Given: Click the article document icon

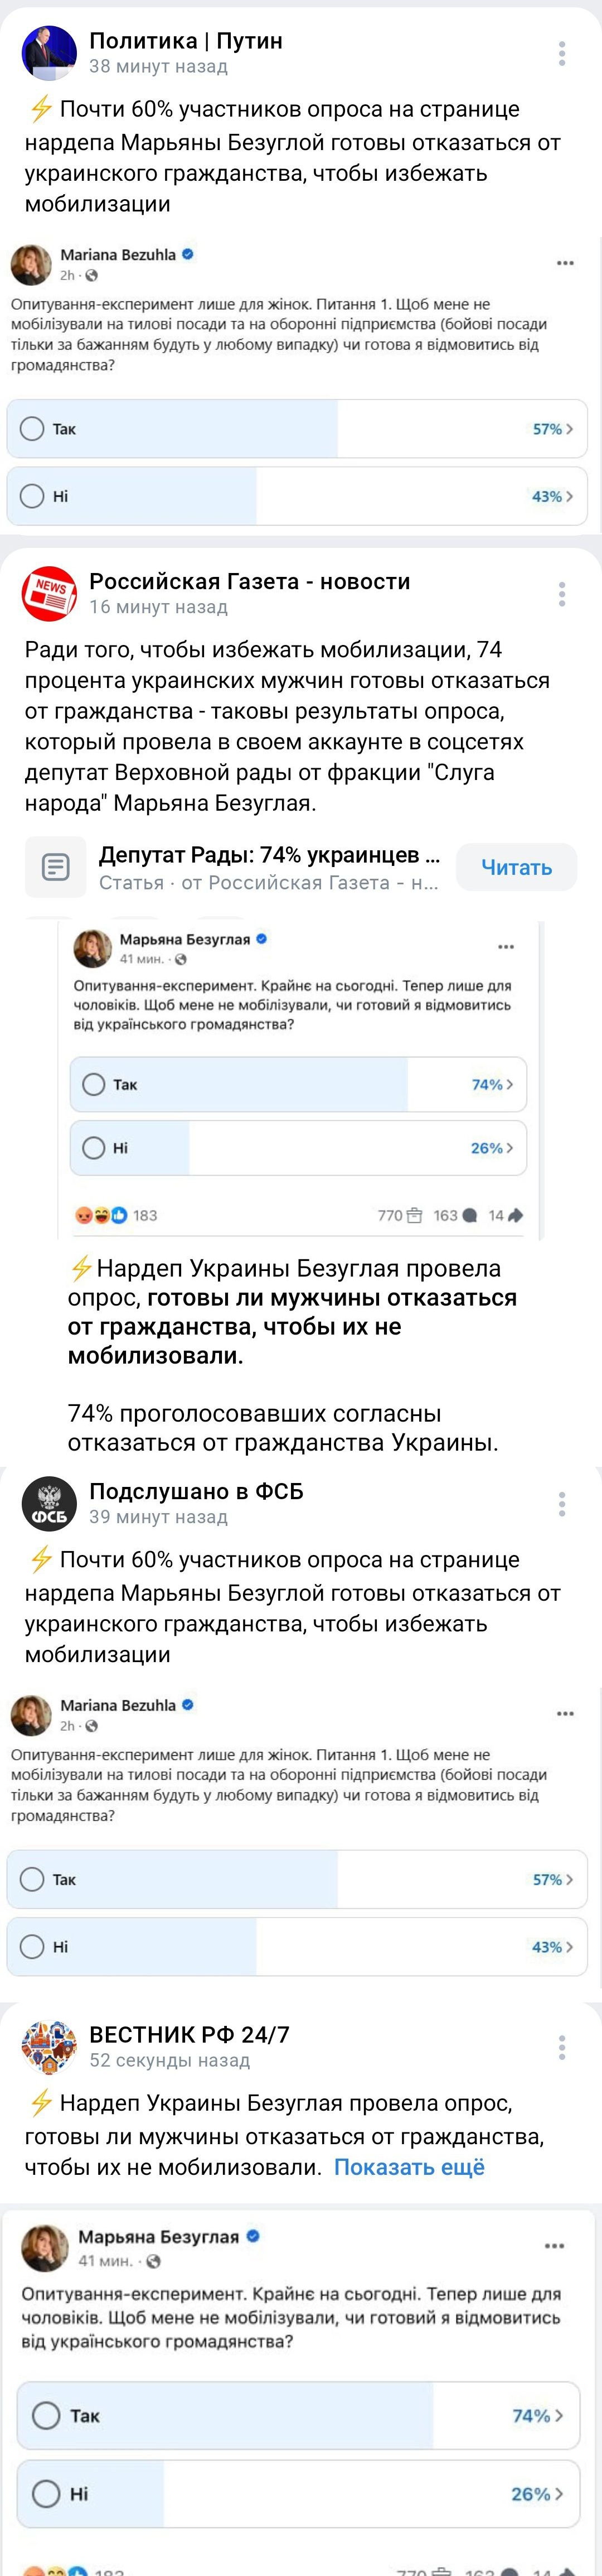Looking at the screenshot, I should click(56, 867).
